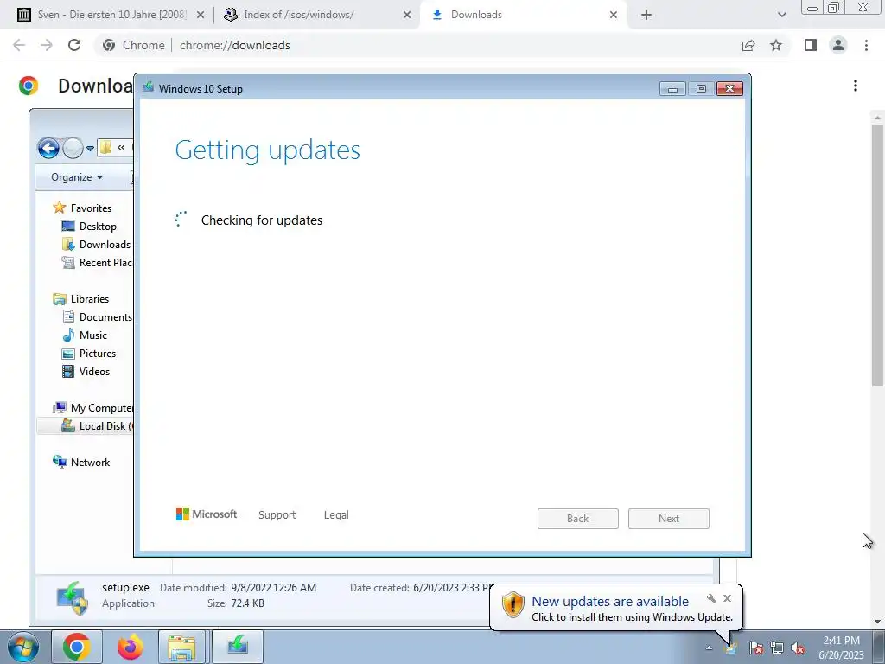This screenshot has height=664, width=885.
Task: Click the Downloads page vertical scrollbar
Action: coord(877,255)
